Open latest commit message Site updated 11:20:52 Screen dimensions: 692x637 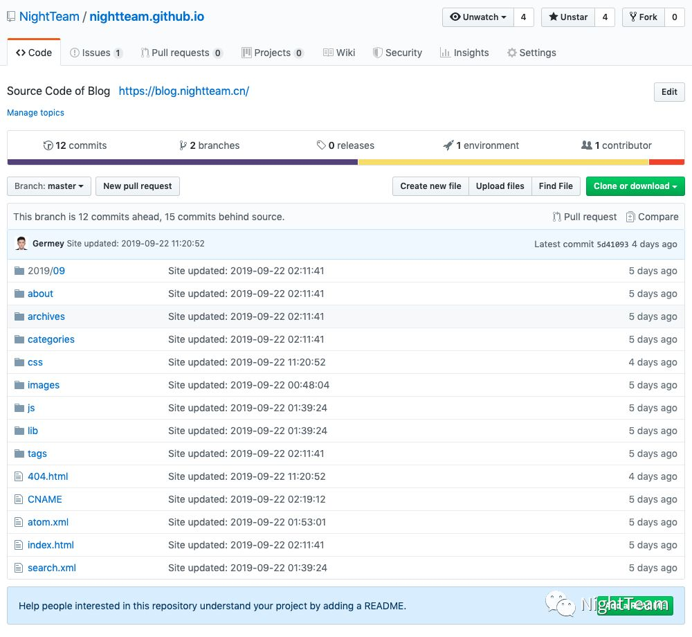tap(136, 244)
